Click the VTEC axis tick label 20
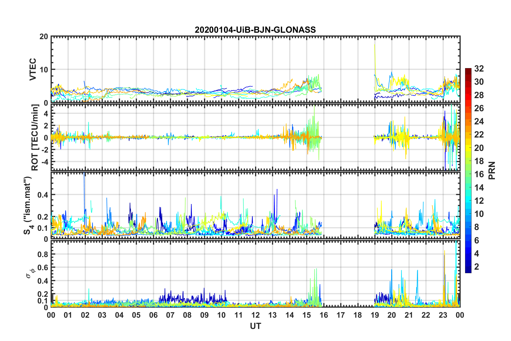This screenshot has width=511, height=341. pos(44,36)
